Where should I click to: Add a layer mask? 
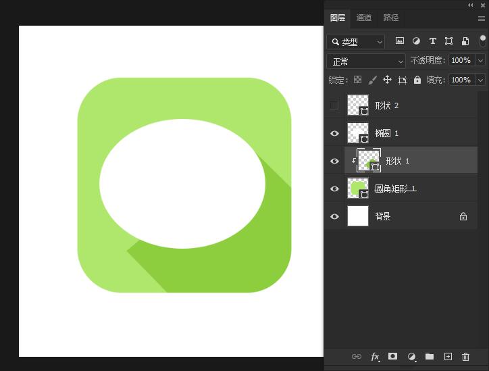click(x=392, y=356)
